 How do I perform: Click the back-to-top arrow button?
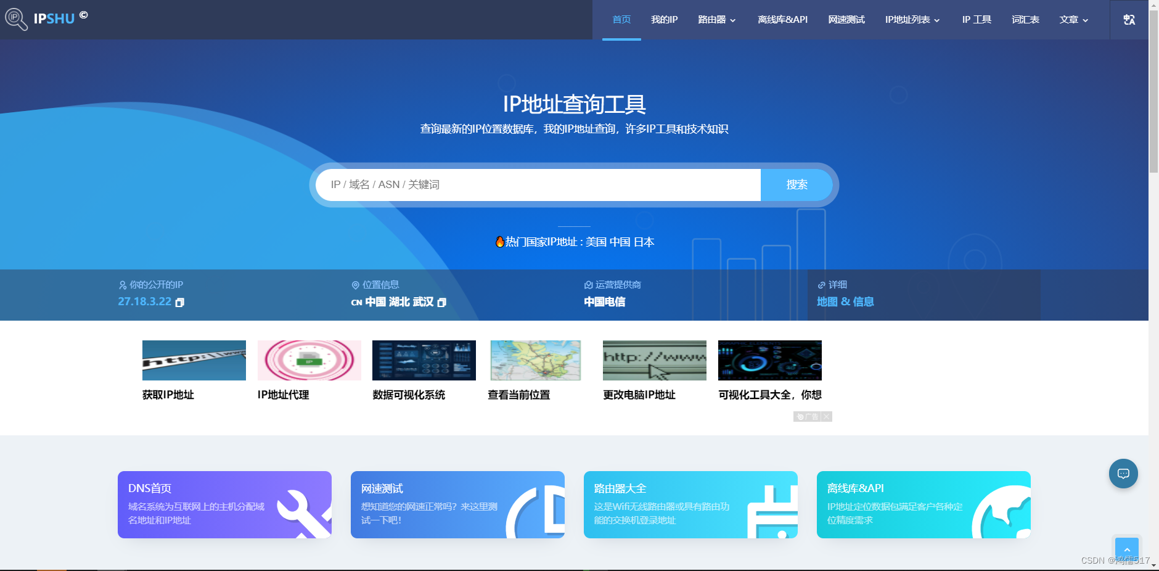click(1128, 548)
